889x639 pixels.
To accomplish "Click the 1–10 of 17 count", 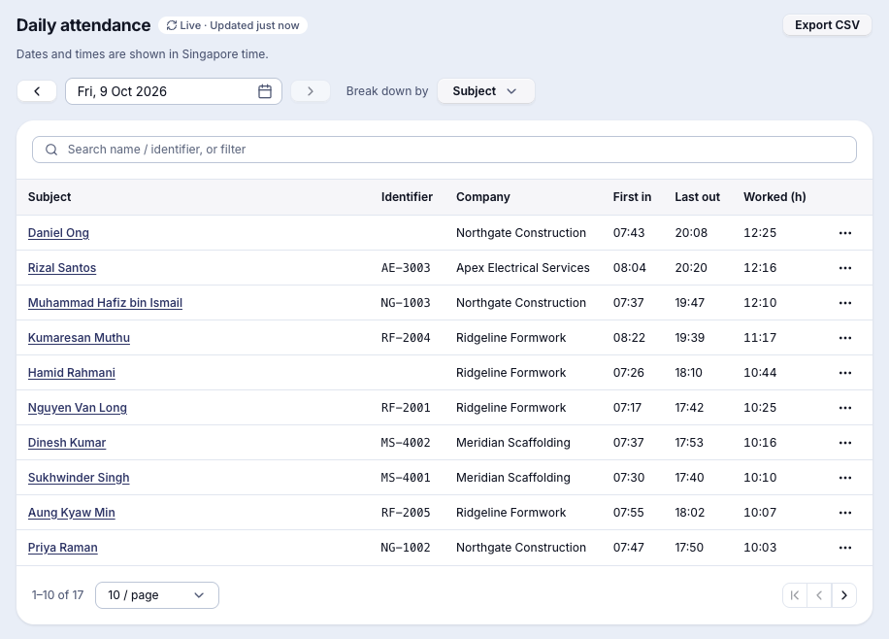I will click(x=58, y=595).
